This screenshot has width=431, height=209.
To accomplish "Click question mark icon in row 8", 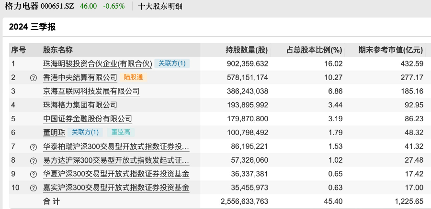I will tap(34, 161).
